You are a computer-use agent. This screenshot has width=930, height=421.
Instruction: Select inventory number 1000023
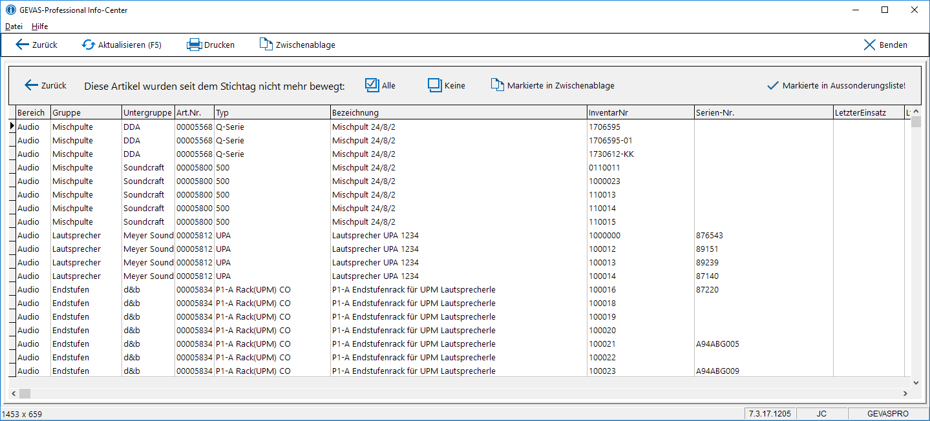(x=604, y=181)
